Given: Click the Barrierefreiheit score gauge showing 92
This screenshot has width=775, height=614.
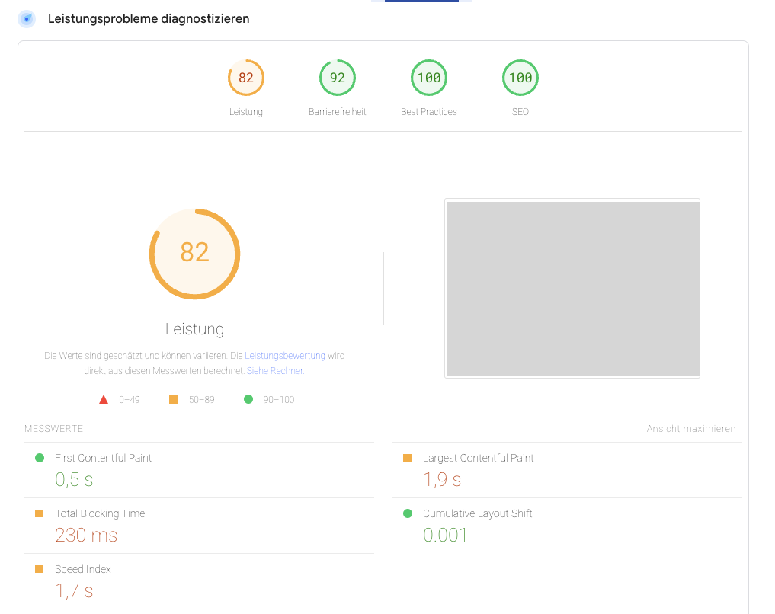Looking at the screenshot, I should coord(337,77).
